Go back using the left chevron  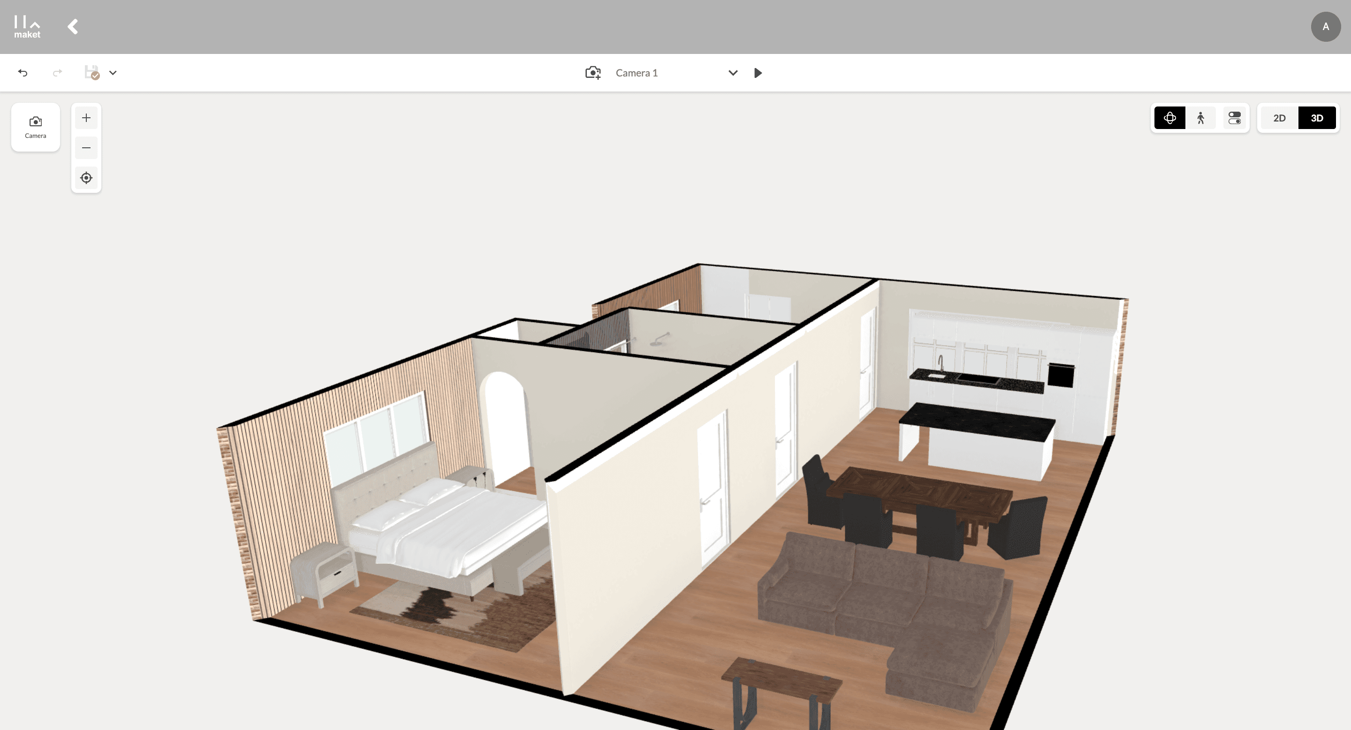click(73, 27)
